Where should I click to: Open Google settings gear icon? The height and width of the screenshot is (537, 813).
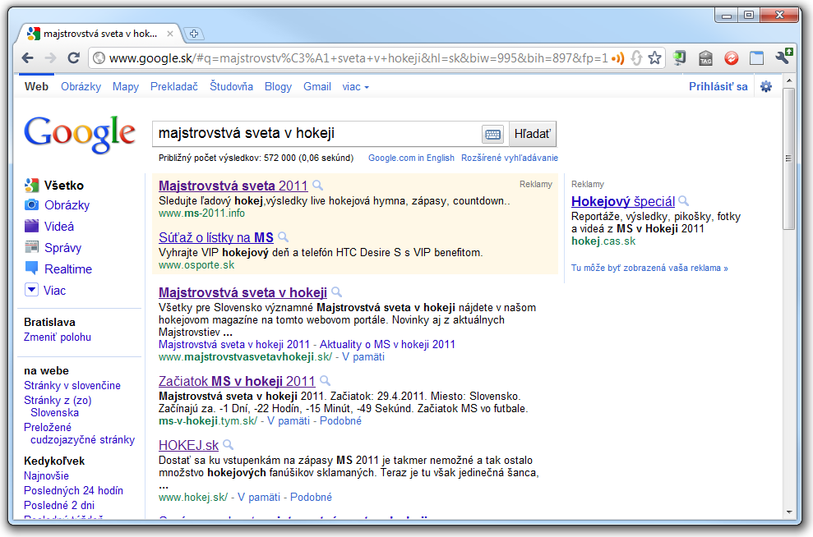pyautogui.click(x=766, y=86)
